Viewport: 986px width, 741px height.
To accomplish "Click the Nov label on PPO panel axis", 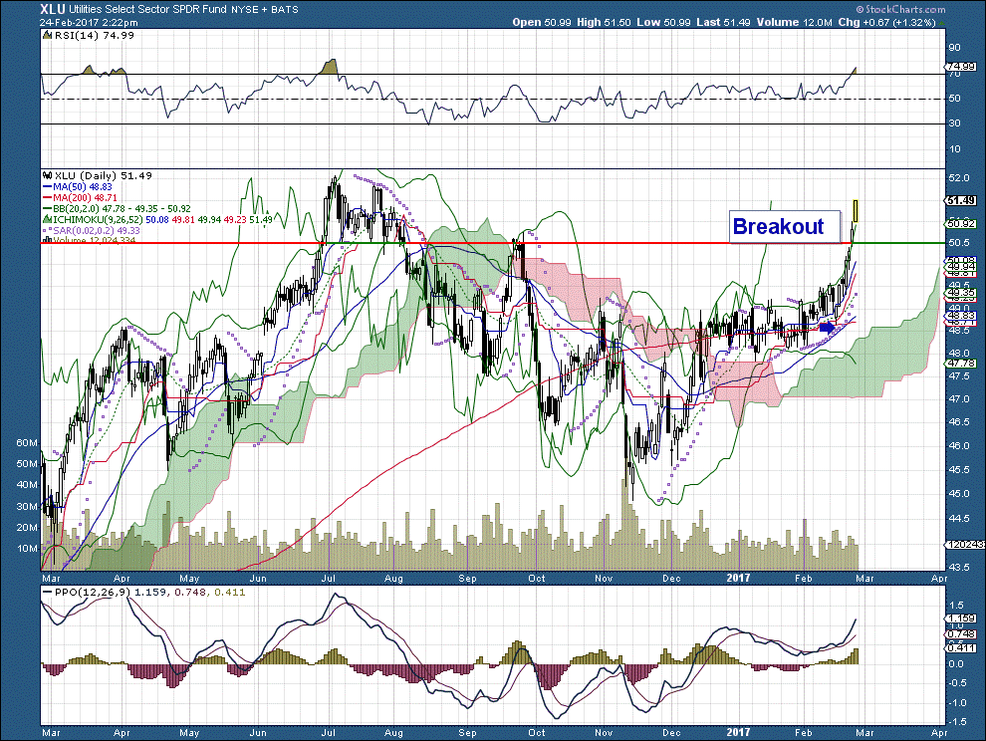I will pyautogui.click(x=604, y=733).
